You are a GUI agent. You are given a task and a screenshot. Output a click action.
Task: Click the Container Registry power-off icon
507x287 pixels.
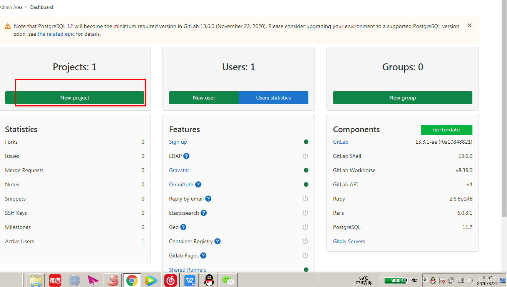click(305, 241)
